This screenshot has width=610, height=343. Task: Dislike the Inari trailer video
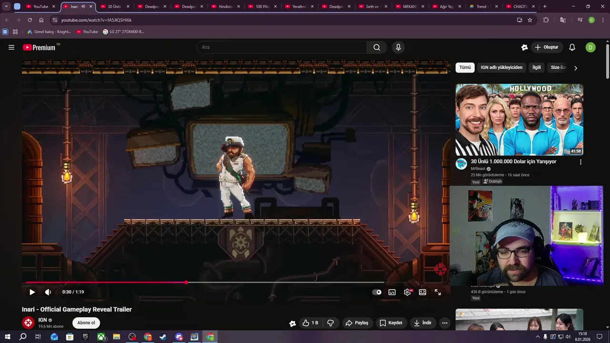[x=330, y=323]
